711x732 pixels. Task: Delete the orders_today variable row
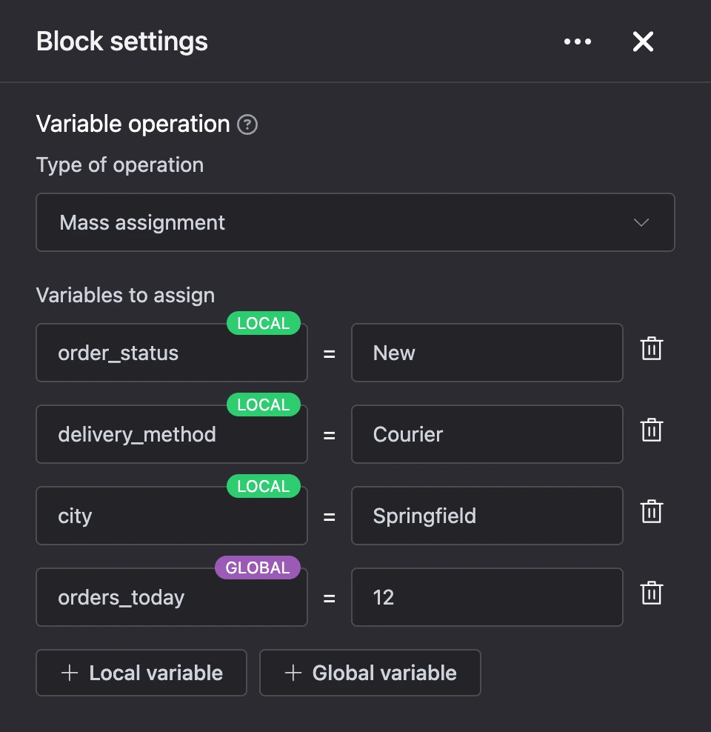pos(651,593)
